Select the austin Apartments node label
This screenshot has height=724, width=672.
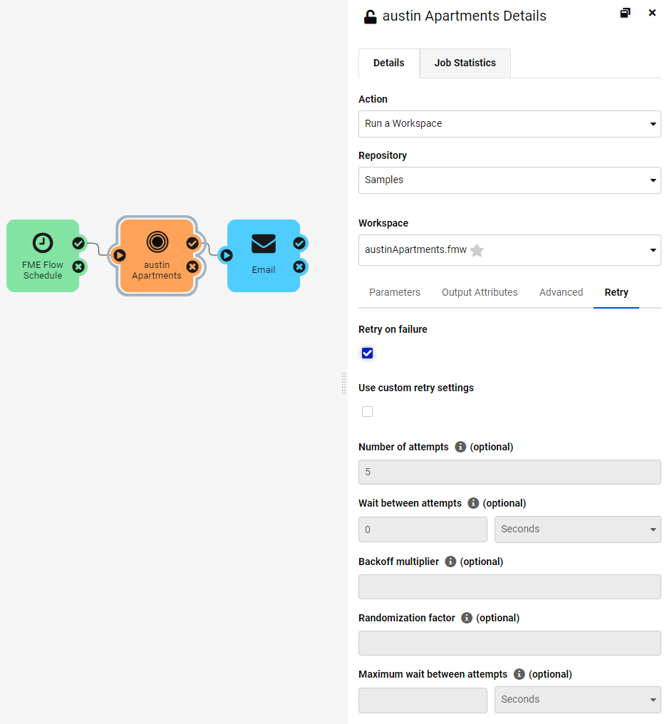click(x=157, y=270)
